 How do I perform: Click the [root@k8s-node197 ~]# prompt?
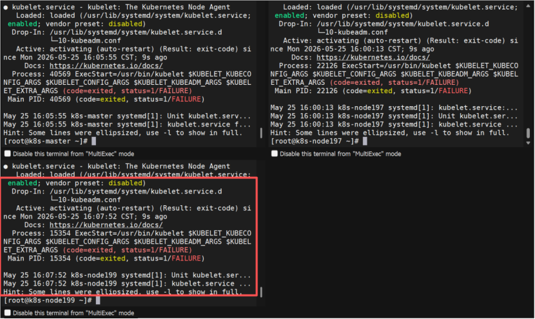pos(315,141)
